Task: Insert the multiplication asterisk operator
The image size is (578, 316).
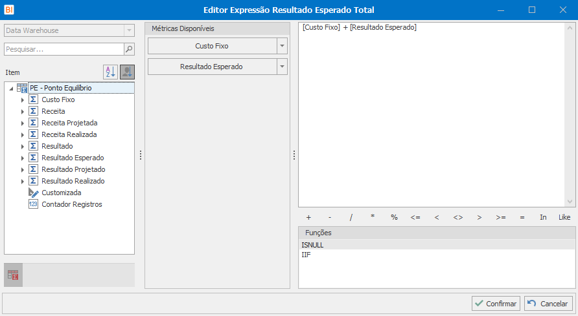Action: point(373,217)
